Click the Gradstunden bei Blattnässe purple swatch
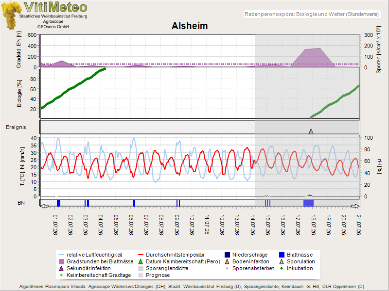This screenshot has height=291, width=389. click(61, 261)
